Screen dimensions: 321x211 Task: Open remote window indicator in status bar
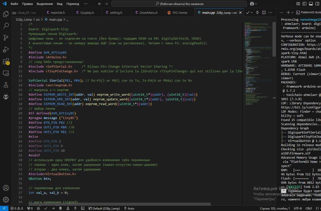[x=4, y=208]
